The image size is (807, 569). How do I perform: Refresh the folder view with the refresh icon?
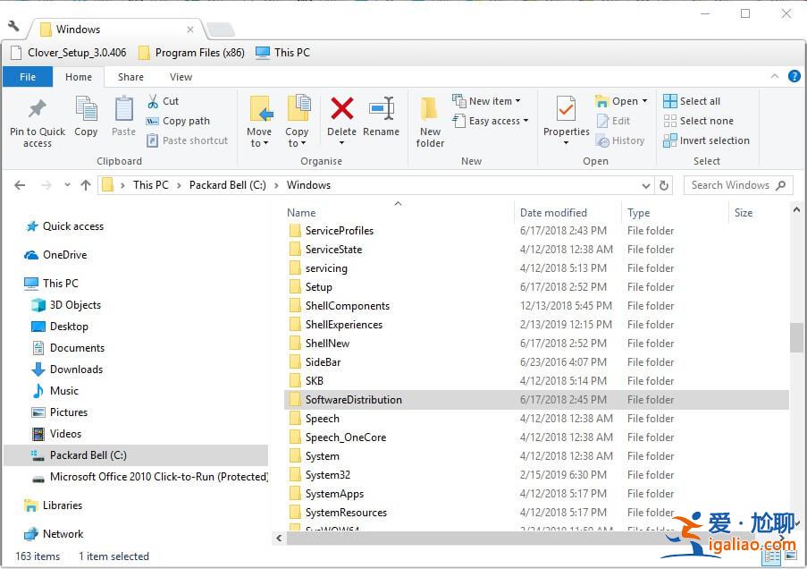(x=662, y=185)
